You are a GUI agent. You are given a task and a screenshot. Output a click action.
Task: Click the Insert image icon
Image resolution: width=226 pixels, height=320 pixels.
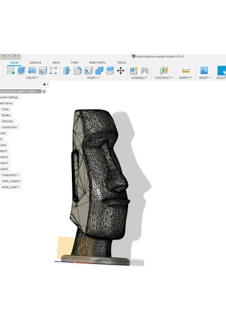click(x=204, y=70)
